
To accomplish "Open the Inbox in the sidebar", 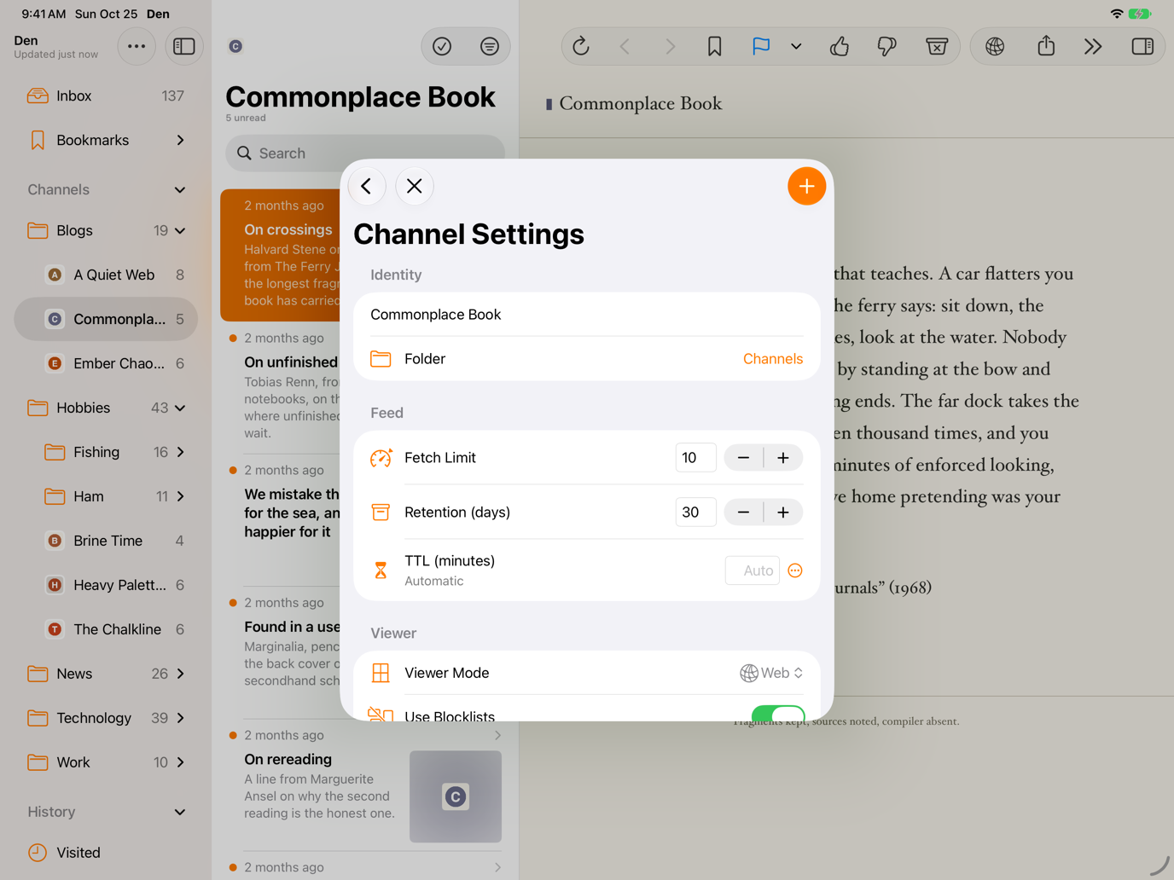I will pyautogui.click(x=106, y=96).
